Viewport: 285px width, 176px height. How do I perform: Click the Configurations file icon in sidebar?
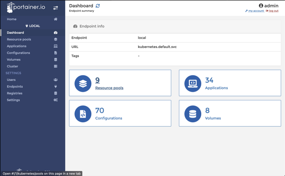[56, 53]
